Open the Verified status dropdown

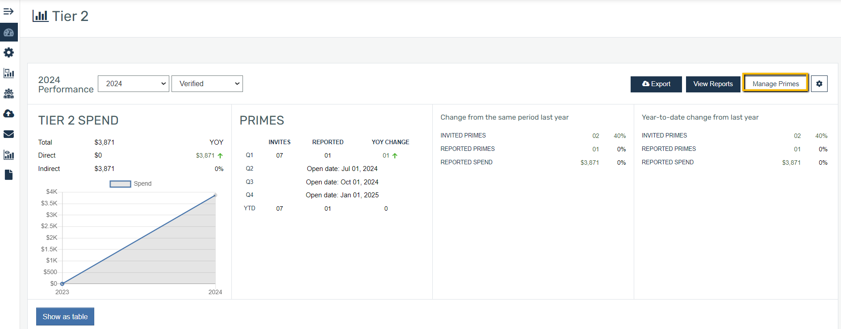coord(207,83)
